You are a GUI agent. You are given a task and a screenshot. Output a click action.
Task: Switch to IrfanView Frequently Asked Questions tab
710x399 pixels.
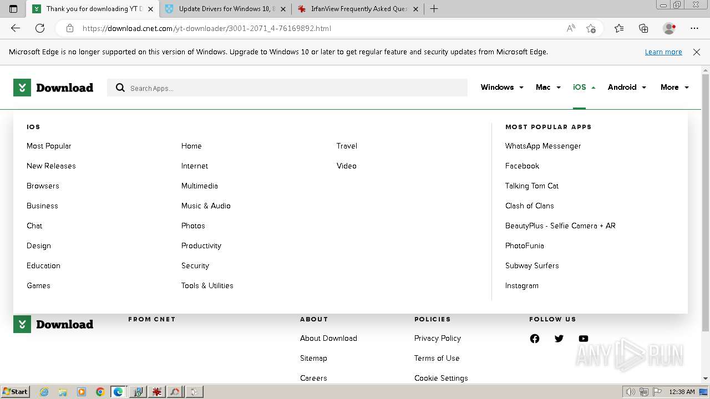click(x=358, y=9)
